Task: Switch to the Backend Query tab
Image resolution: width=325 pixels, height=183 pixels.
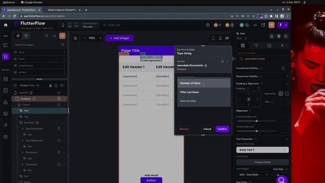Action: pyautogui.click(x=269, y=45)
